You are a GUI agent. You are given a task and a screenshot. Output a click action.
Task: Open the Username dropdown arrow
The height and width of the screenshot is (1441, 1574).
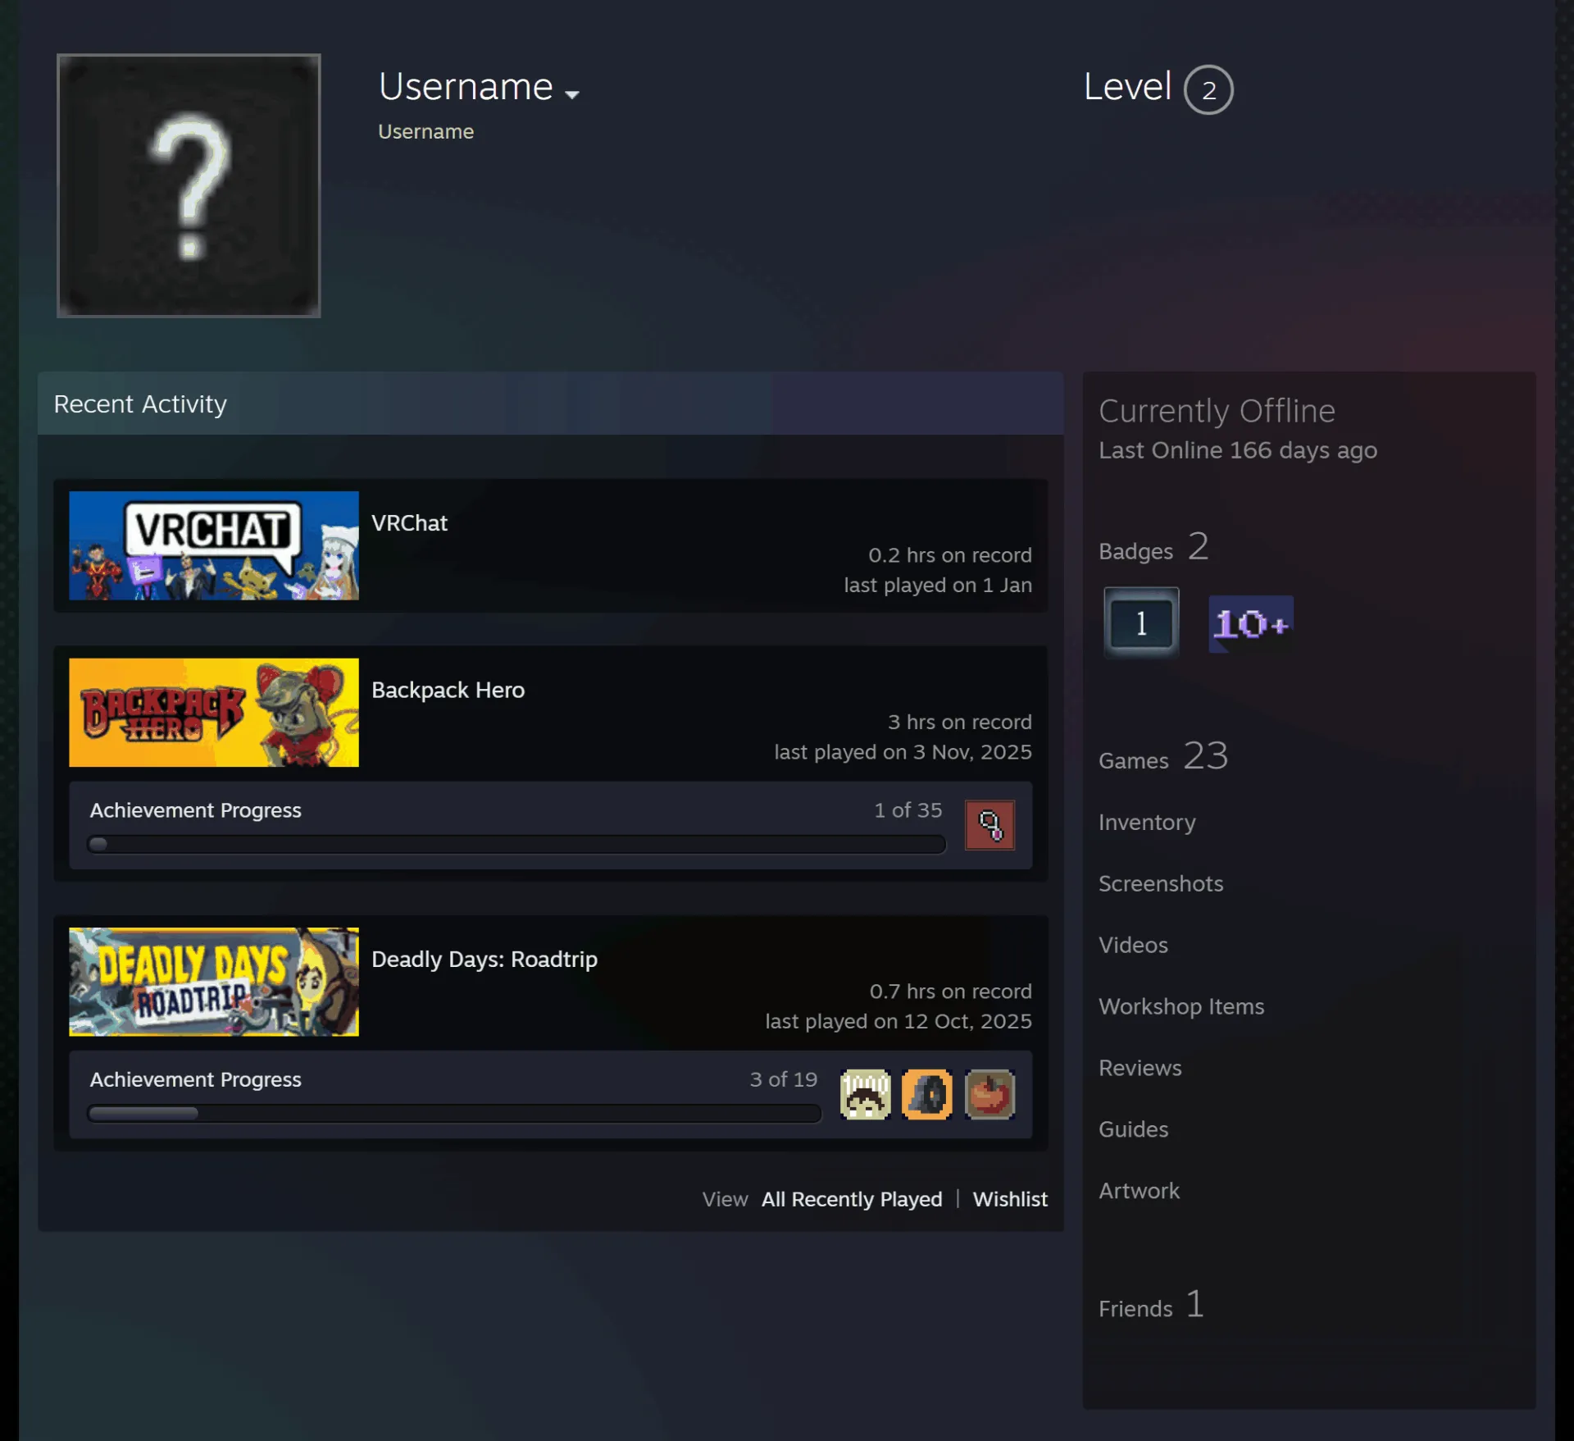point(572,94)
